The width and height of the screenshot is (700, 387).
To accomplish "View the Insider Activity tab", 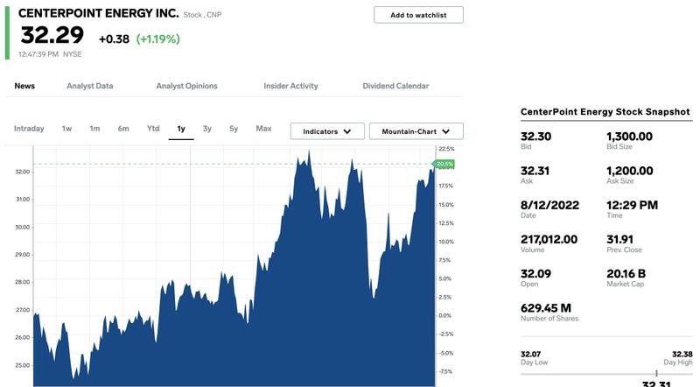I will pyautogui.click(x=290, y=86).
